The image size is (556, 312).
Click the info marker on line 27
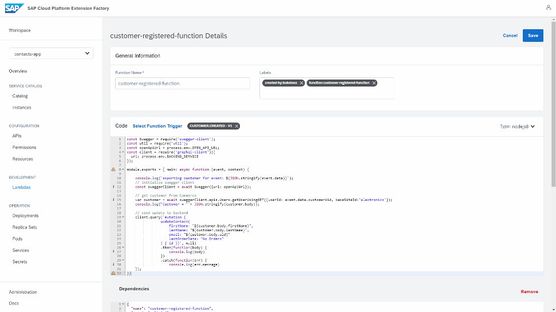coord(113,252)
